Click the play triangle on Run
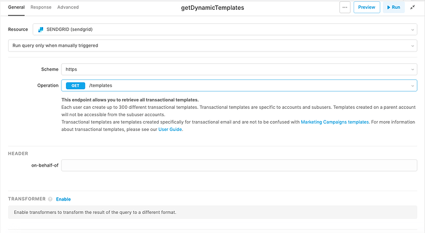This screenshot has height=233, width=425. coord(389,7)
